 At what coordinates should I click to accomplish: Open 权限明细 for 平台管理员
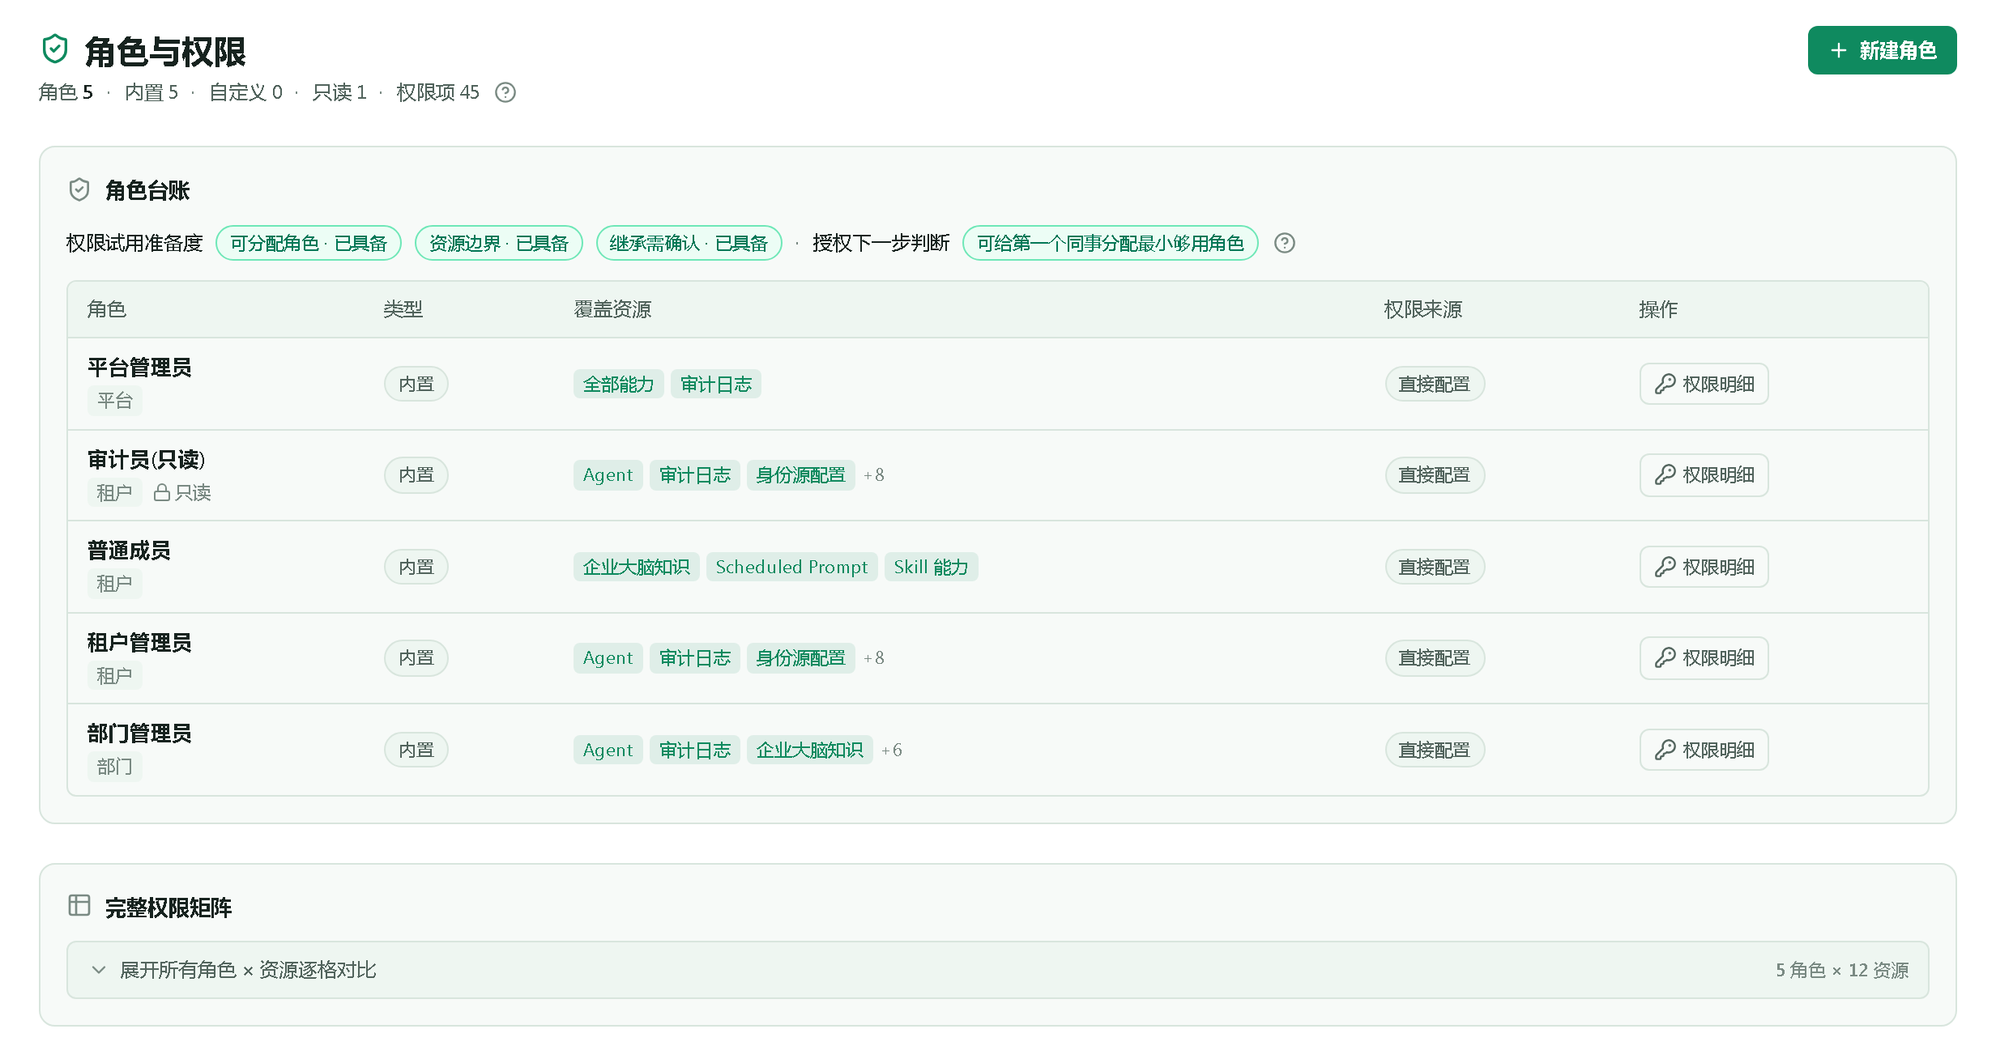pos(1704,384)
